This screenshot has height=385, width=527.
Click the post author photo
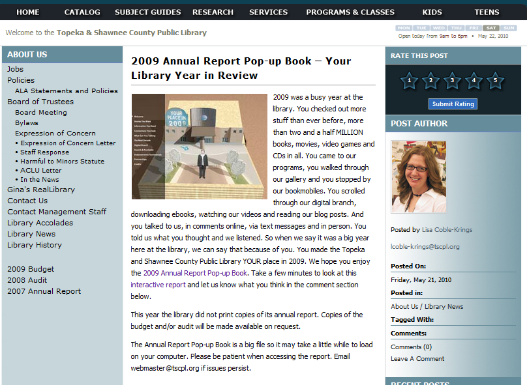pos(419,177)
